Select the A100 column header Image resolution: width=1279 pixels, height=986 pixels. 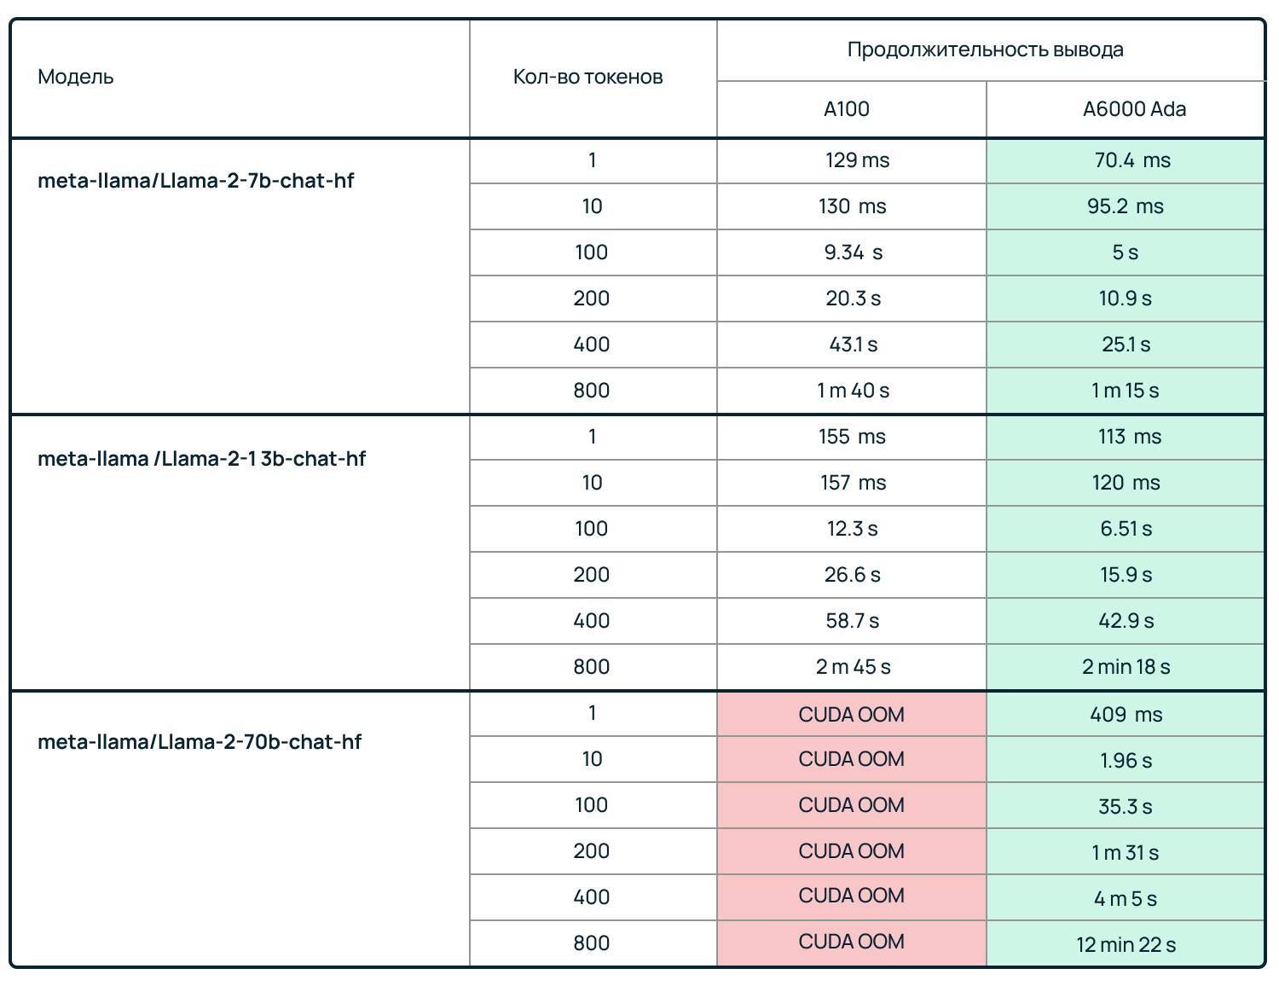(846, 109)
